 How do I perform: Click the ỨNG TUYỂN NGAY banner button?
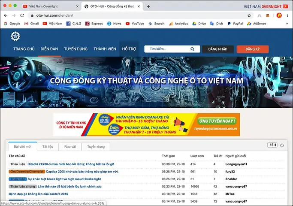217,121
